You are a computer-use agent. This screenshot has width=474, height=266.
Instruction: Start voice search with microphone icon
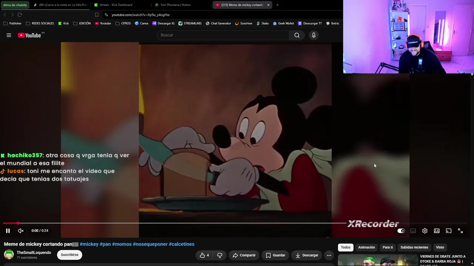(314, 35)
